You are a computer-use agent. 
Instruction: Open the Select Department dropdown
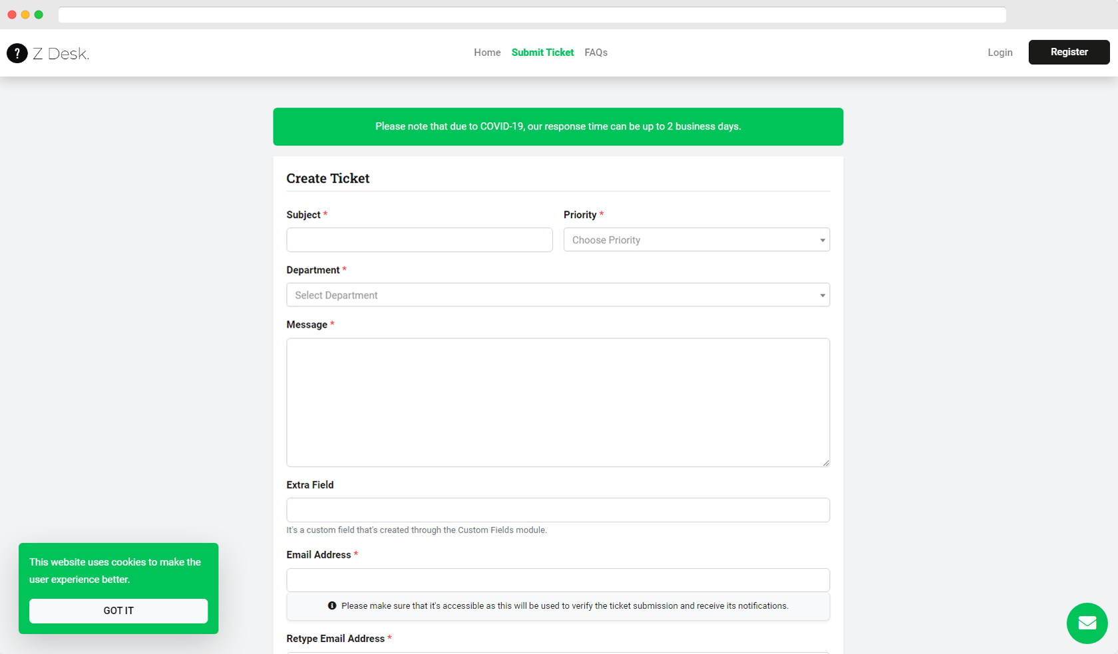[558, 294]
